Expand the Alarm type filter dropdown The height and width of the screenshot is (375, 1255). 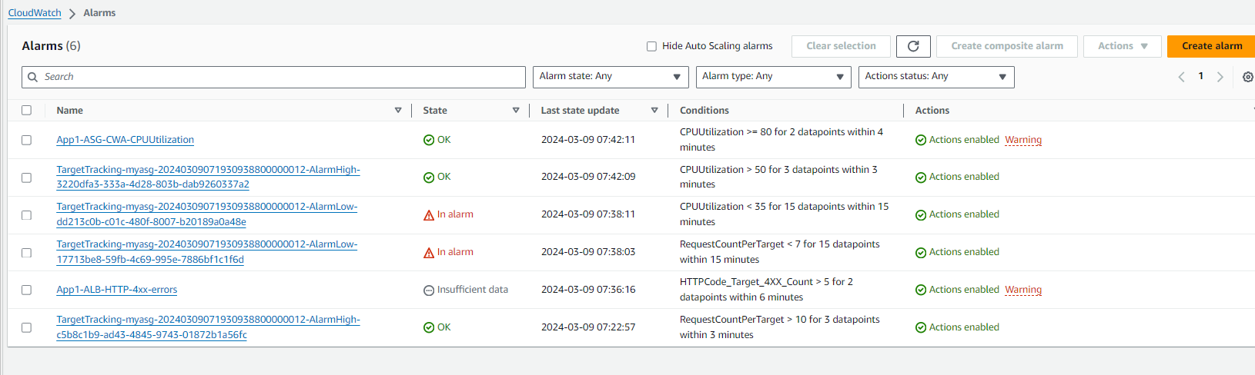point(773,77)
